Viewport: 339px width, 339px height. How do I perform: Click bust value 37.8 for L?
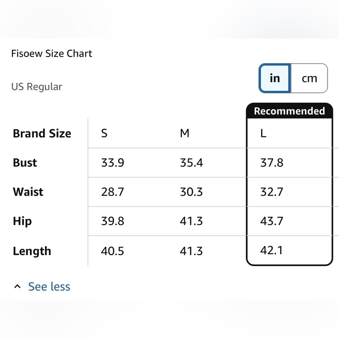click(x=272, y=163)
